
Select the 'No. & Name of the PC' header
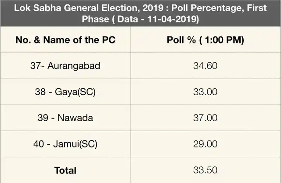tap(65, 40)
